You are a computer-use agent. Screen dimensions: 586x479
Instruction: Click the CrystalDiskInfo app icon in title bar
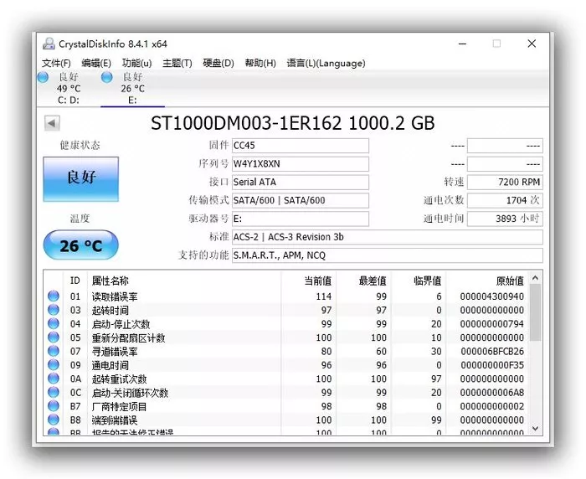click(49, 44)
